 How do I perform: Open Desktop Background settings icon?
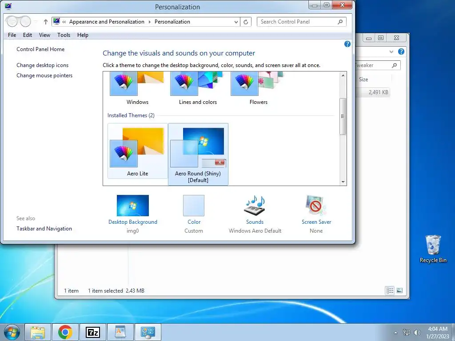coord(132,205)
